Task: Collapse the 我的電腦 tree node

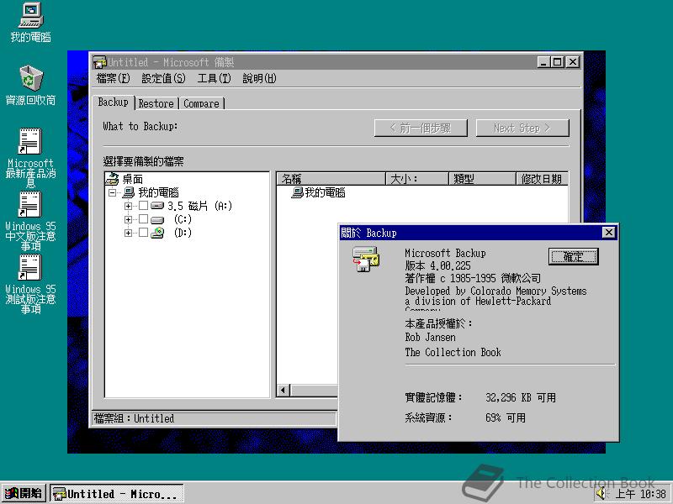Action: click(x=113, y=192)
